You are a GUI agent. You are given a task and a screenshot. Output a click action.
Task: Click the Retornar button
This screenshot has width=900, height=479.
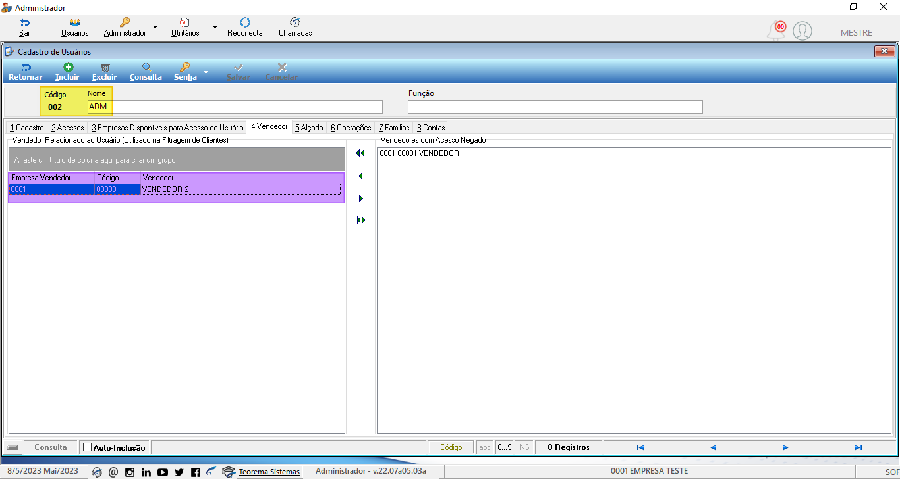point(25,72)
